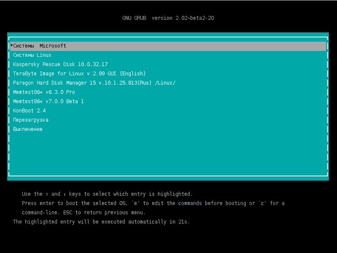Select Paragon Hard Disk Manager 15 entry
This screenshot has height=253, width=337.
94,83
